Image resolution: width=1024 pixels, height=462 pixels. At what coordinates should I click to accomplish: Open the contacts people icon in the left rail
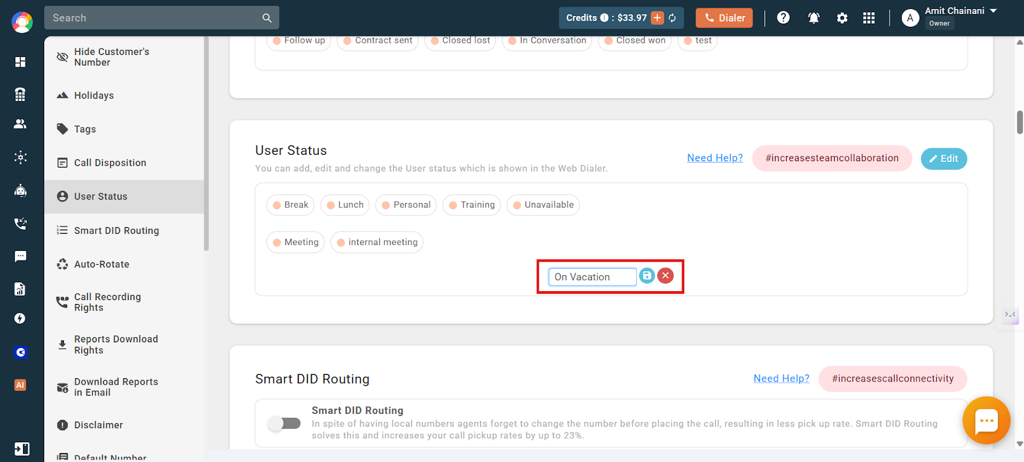20,124
